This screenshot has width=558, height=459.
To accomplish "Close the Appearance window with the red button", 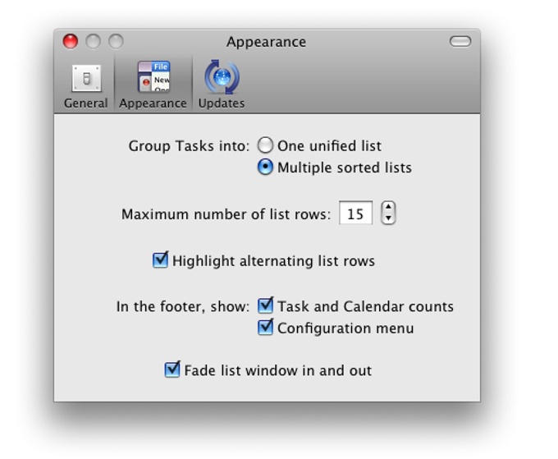I will [71, 41].
